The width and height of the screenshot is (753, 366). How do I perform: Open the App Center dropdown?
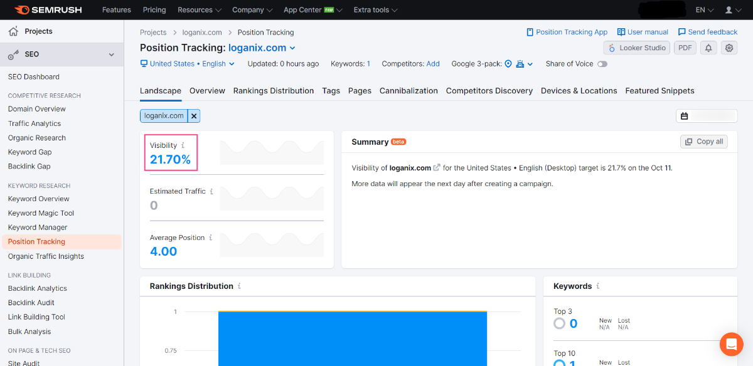(x=313, y=10)
